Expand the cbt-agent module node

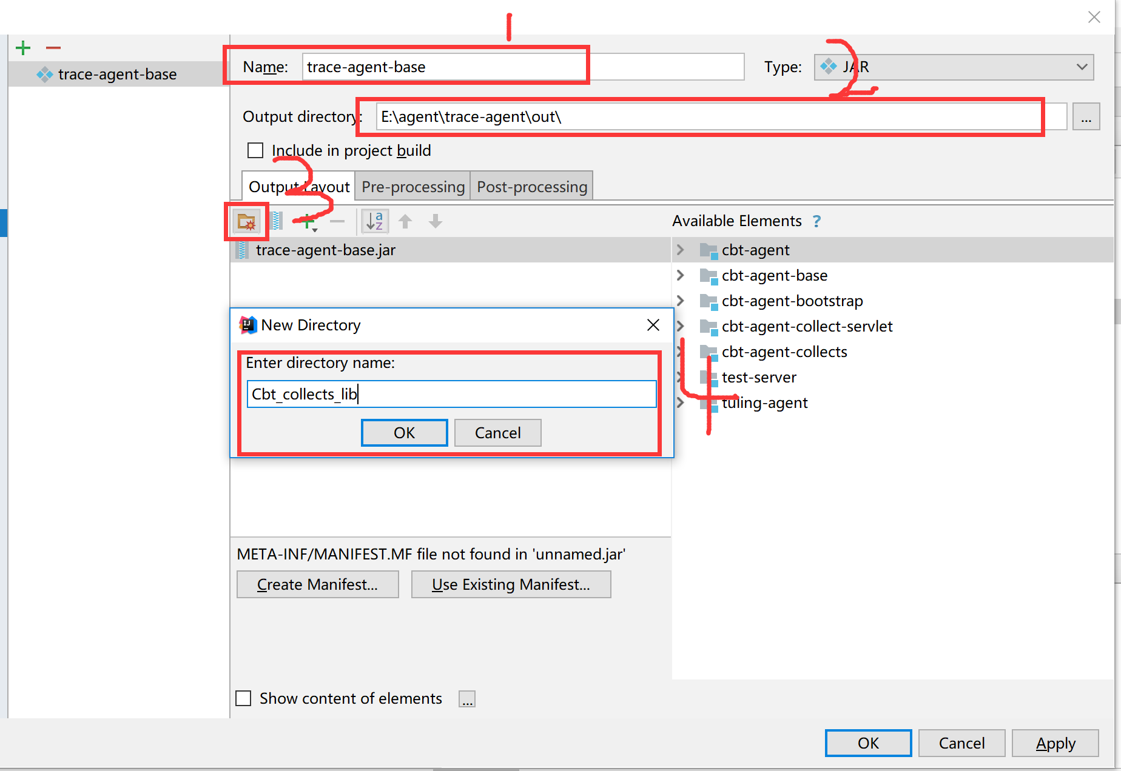click(x=680, y=250)
